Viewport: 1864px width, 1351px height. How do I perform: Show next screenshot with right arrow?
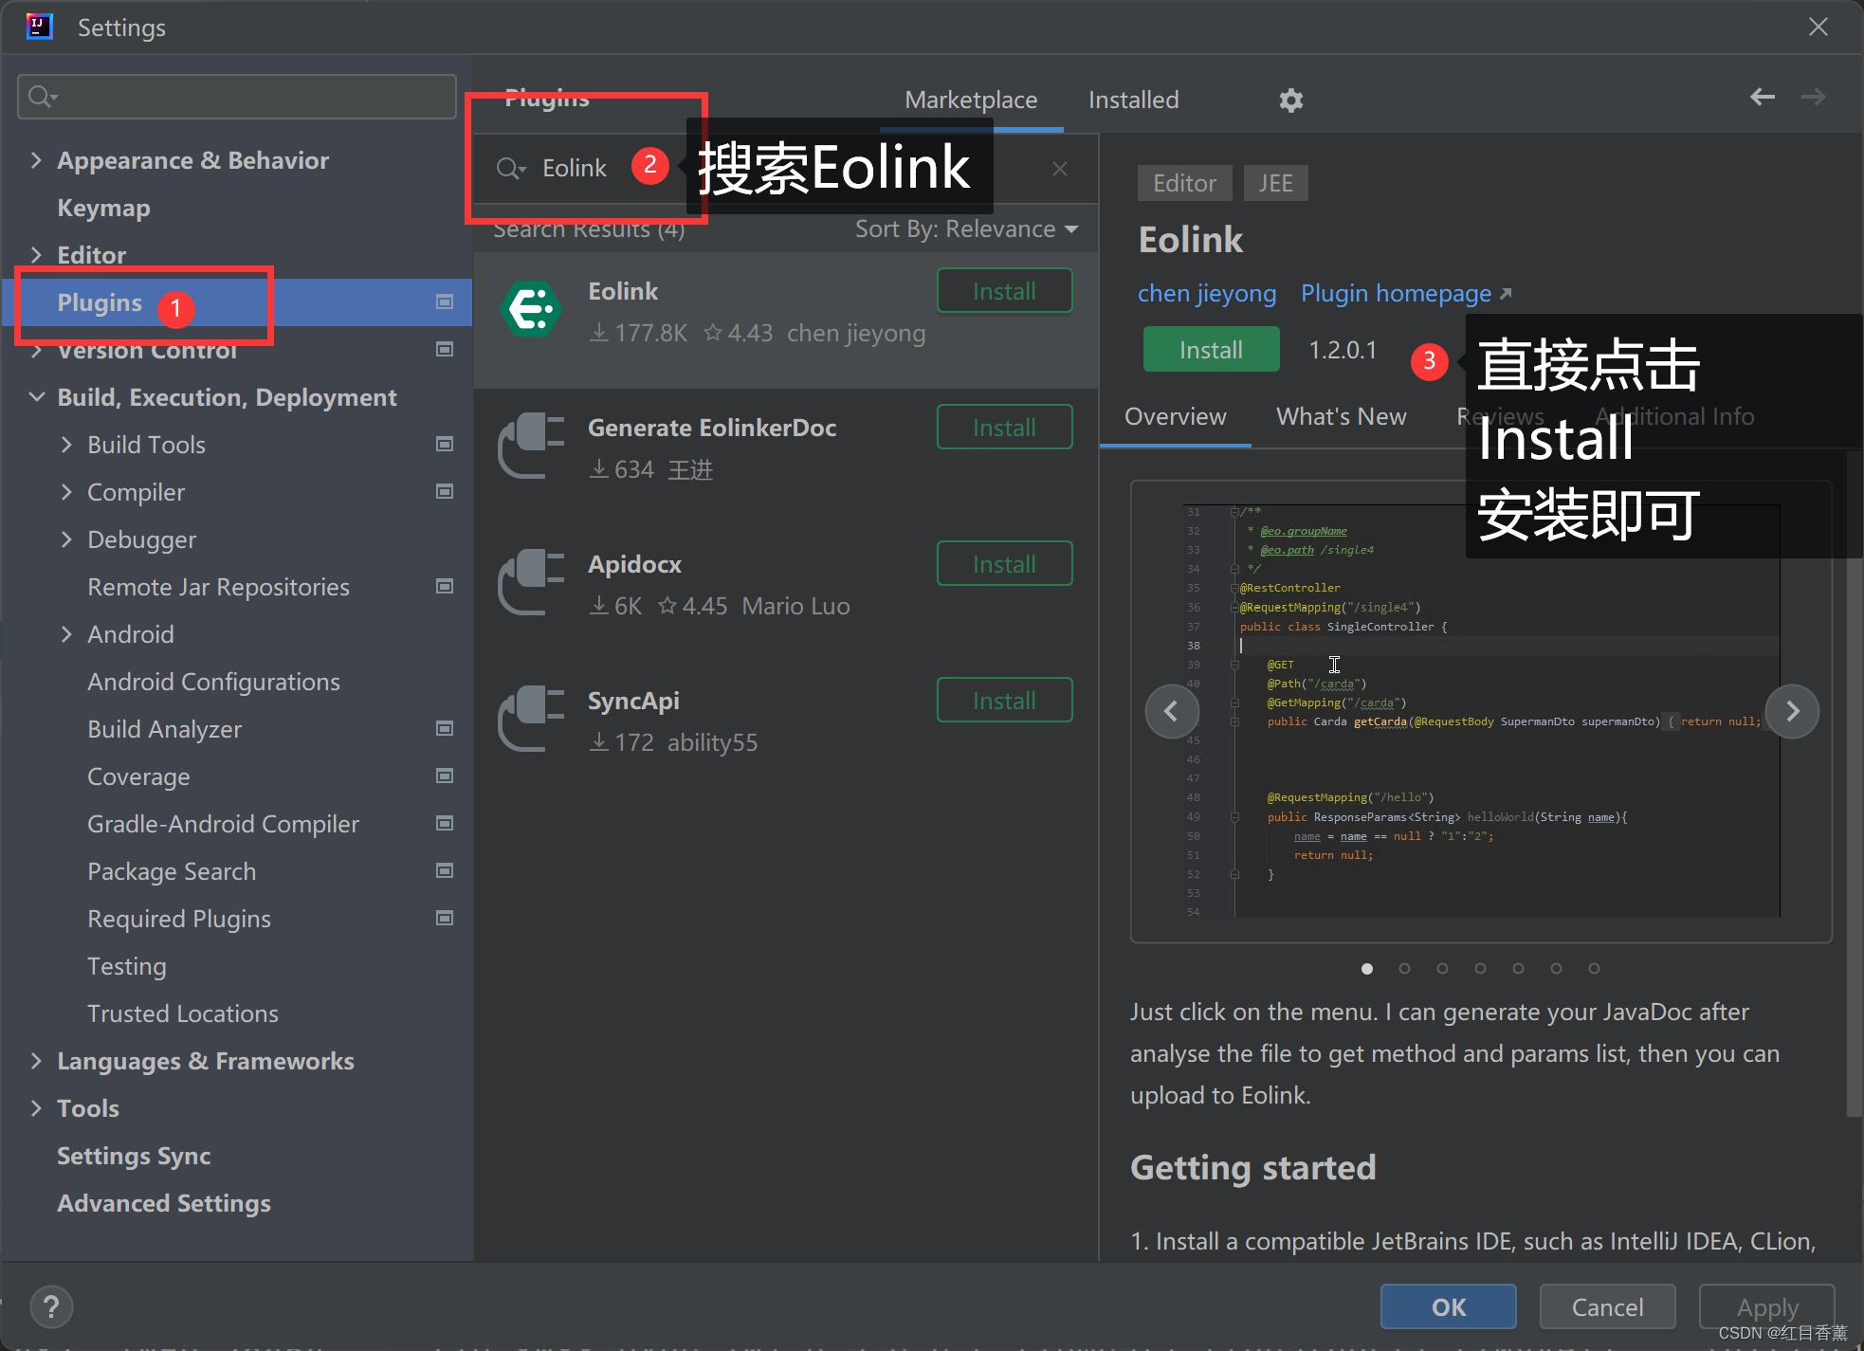click(1791, 711)
